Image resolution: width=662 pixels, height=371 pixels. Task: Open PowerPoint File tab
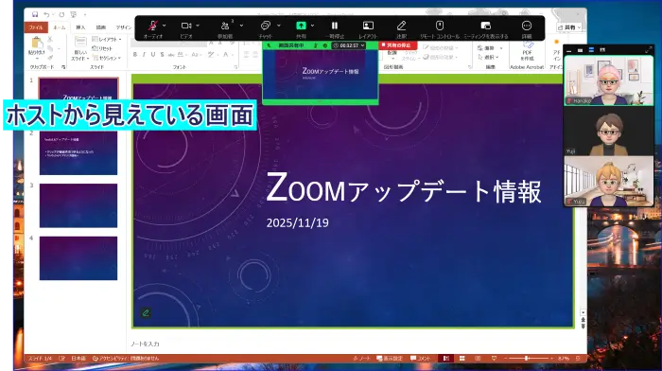pyautogui.click(x=36, y=27)
